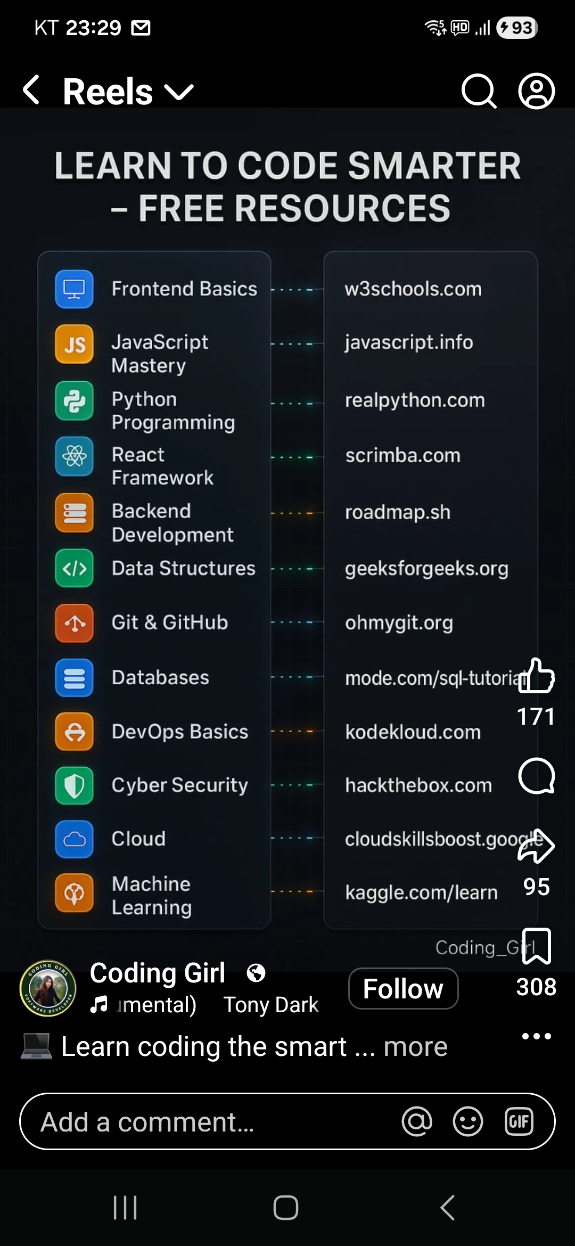Like the reel with thumbs-up icon

537,676
